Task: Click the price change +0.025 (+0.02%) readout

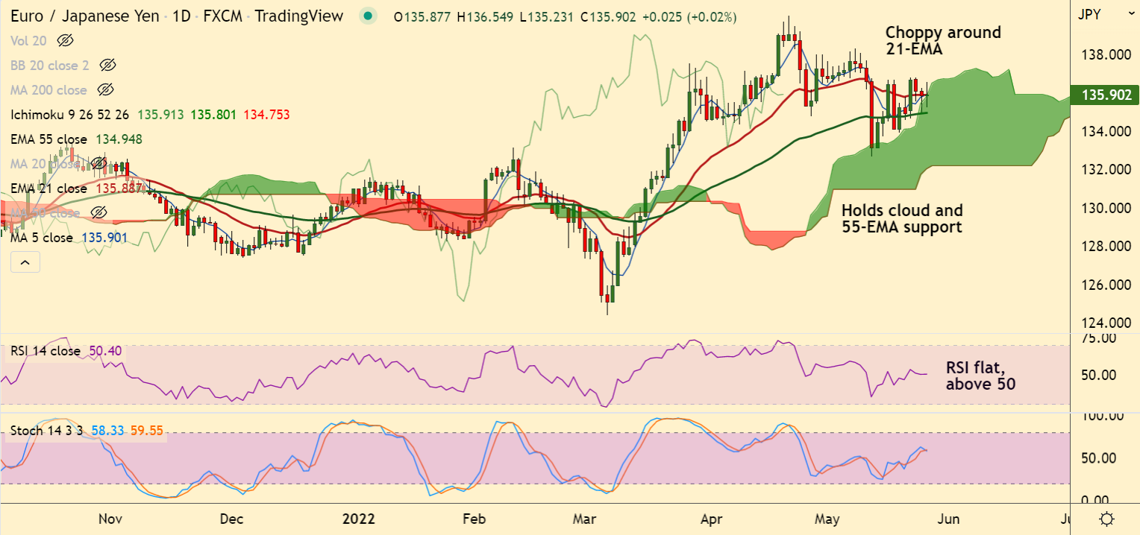Action: click(689, 16)
